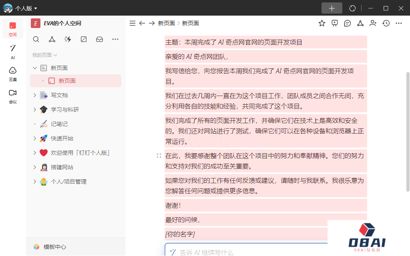The width and height of the screenshot is (410, 256).
Task: Click first 新页面 breadcrumb link
Action: (x=166, y=23)
